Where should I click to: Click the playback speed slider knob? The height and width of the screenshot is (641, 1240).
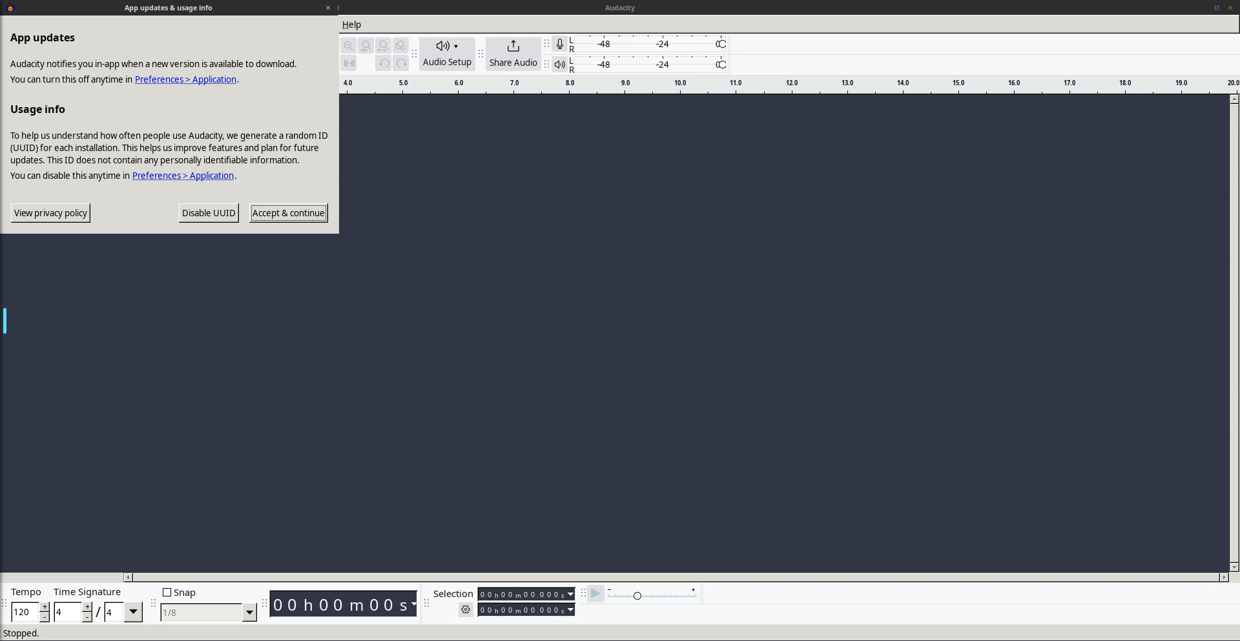pos(637,595)
